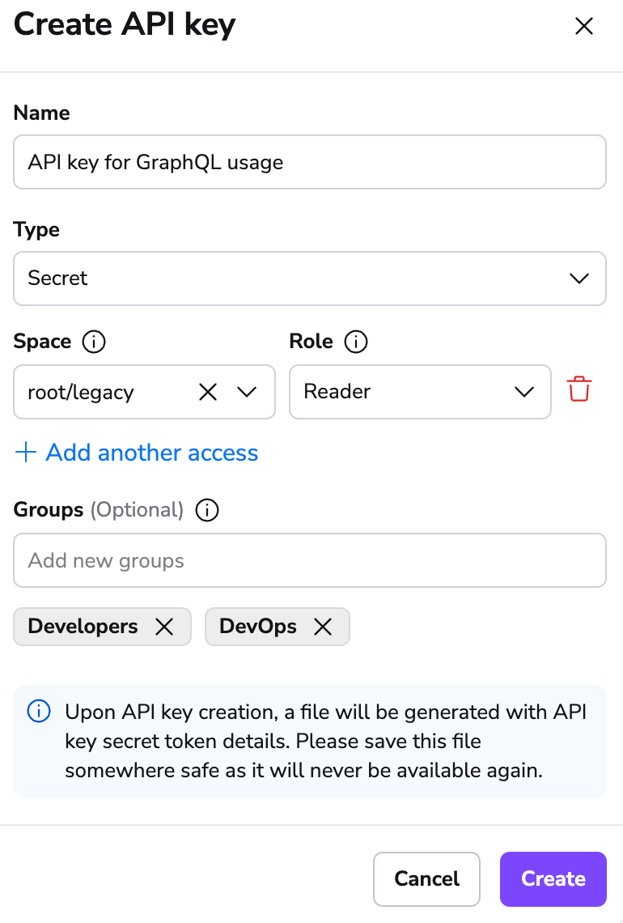The image size is (623, 923).
Task: Expand the Space dropdown for root/legacy
Action: pyautogui.click(x=248, y=392)
